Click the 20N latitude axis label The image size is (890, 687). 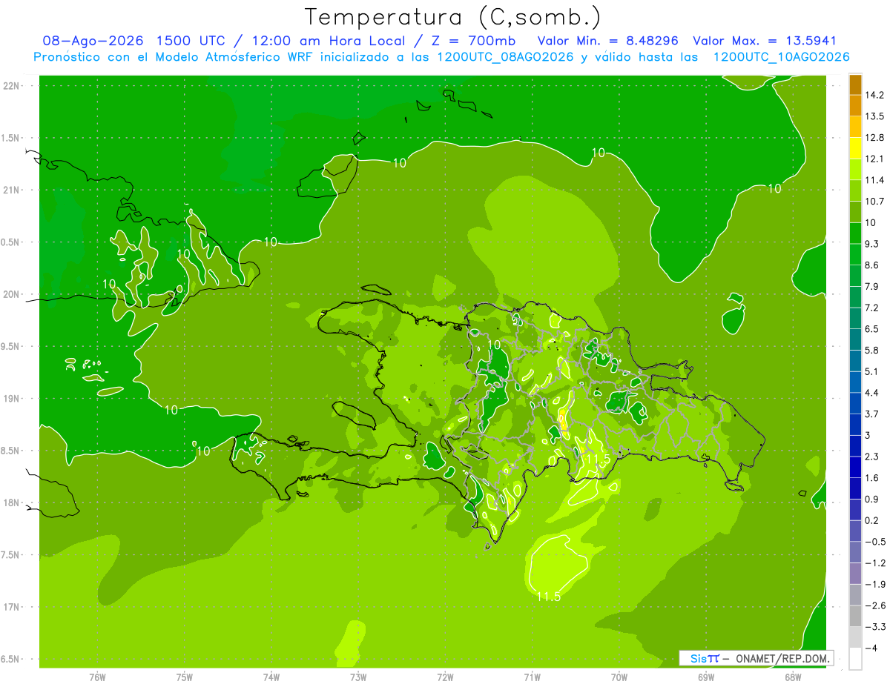(10, 294)
